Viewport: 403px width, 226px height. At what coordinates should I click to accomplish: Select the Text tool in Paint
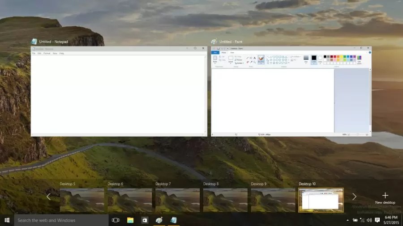[x=254, y=58]
